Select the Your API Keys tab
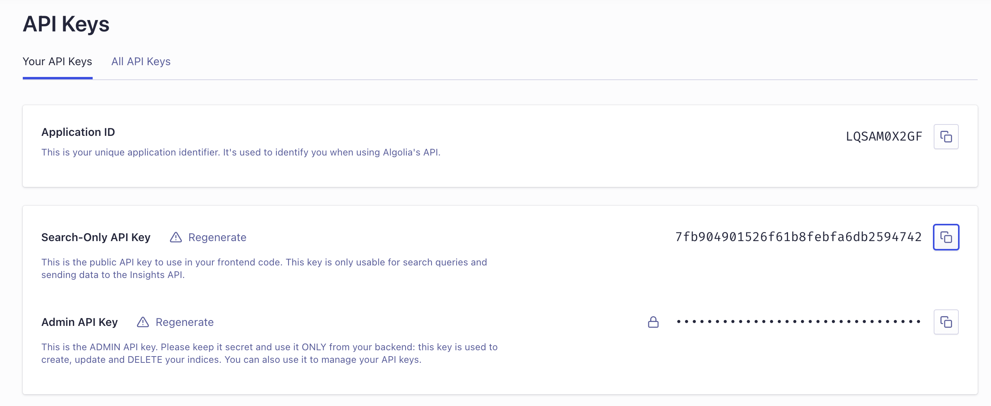The height and width of the screenshot is (406, 991). pyautogui.click(x=57, y=62)
